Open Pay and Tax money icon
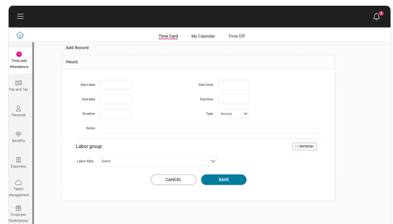This screenshot has height=224, width=393. click(x=18, y=82)
